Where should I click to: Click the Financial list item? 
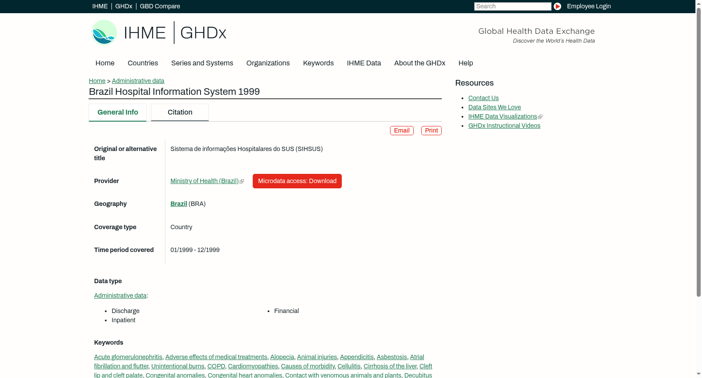pyautogui.click(x=287, y=311)
